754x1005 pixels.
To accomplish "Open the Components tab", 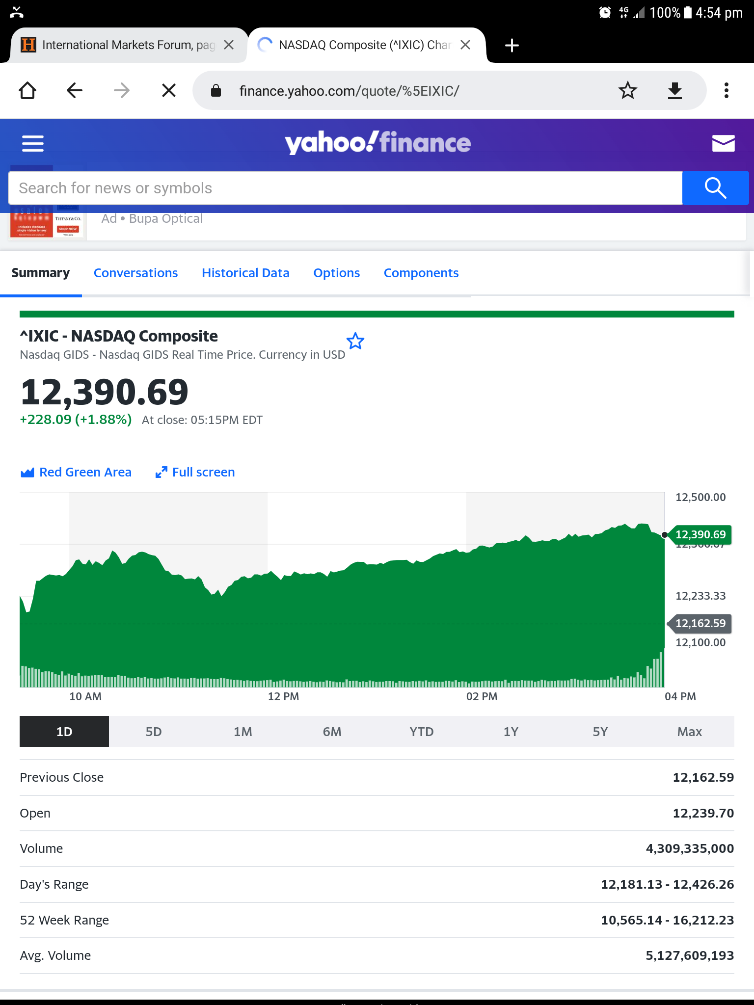I will (x=421, y=273).
